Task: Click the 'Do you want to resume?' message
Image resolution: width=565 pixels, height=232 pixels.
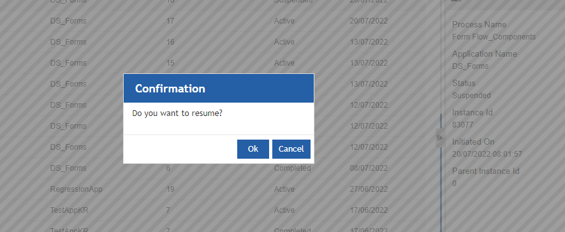Action: (177, 113)
